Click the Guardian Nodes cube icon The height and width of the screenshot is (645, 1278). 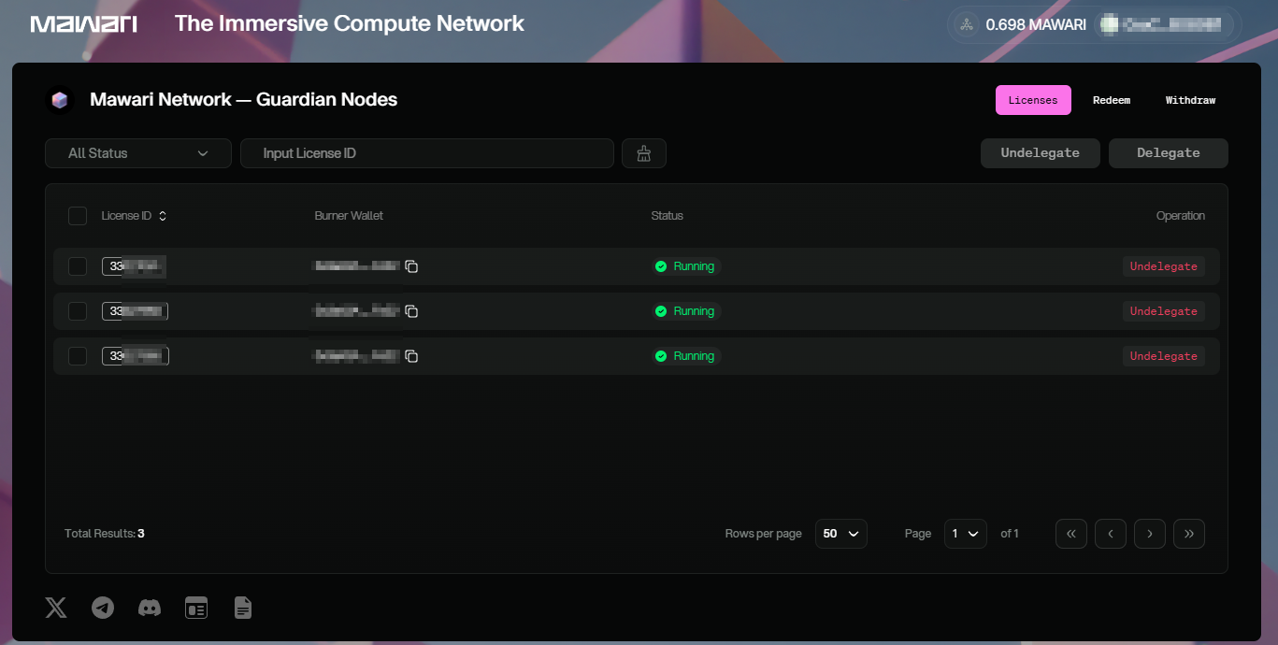click(60, 100)
